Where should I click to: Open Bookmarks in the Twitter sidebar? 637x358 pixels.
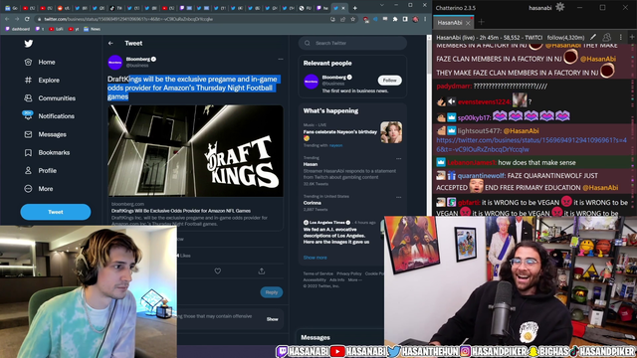click(47, 152)
